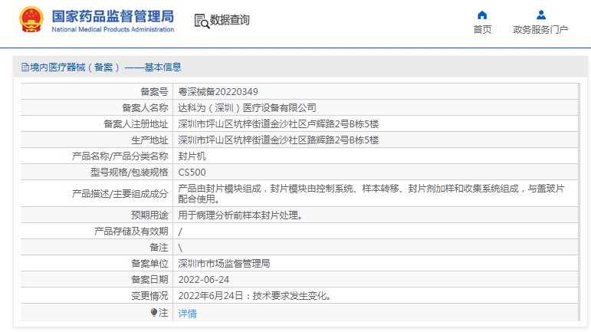
Task: Click the lightbulb icon beside 详情
Action: click(154, 313)
